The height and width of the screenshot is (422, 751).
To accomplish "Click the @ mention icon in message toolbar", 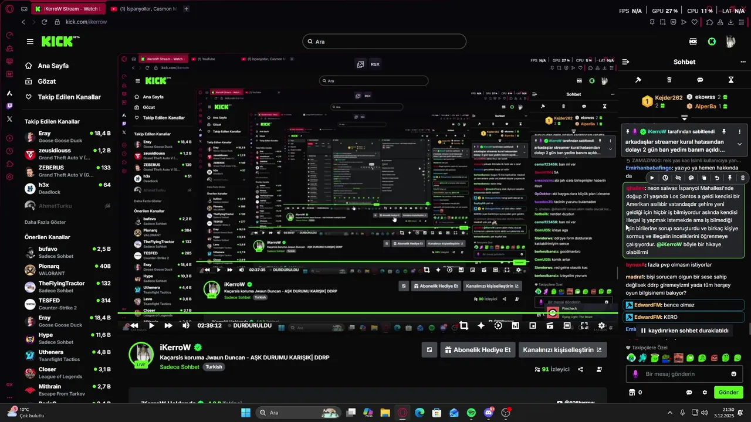I will (x=691, y=178).
